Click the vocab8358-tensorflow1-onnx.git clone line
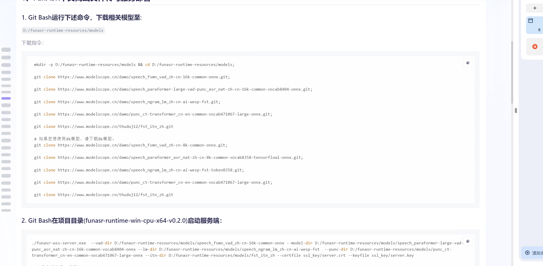543x266 pixels. pyautogui.click(x=168, y=158)
